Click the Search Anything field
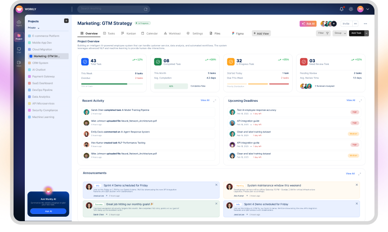The image size is (388, 232). click(x=113, y=9)
